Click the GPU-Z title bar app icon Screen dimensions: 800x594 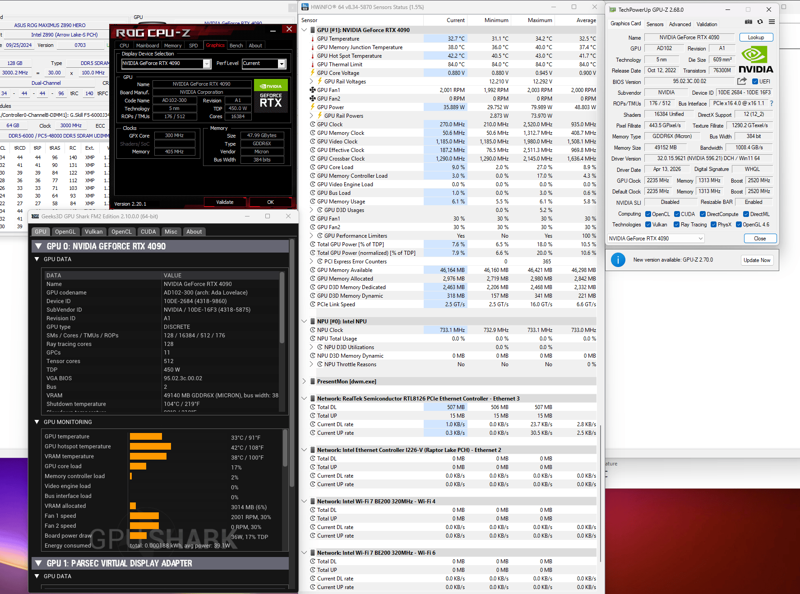coord(612,9)
